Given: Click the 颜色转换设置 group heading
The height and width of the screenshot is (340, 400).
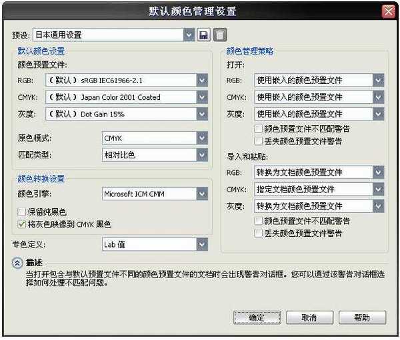Looking at the screenshot, I should point(41,179).
